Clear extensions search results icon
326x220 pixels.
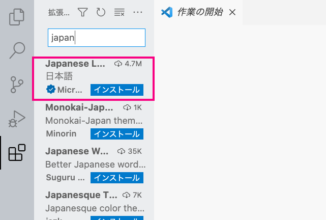(x=120, y=12)
